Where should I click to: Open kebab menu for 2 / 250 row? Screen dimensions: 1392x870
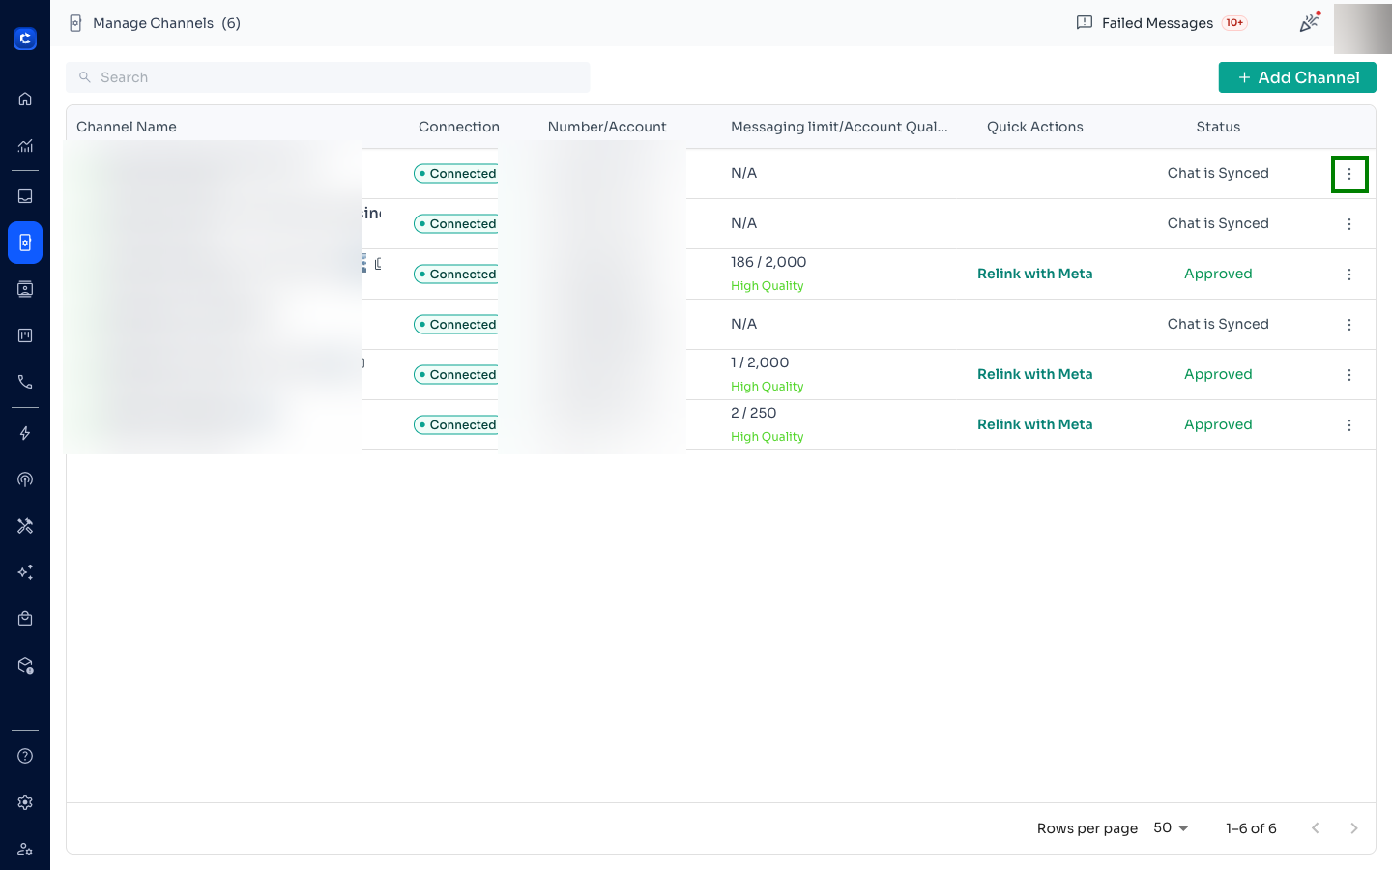coord(1349,425)
